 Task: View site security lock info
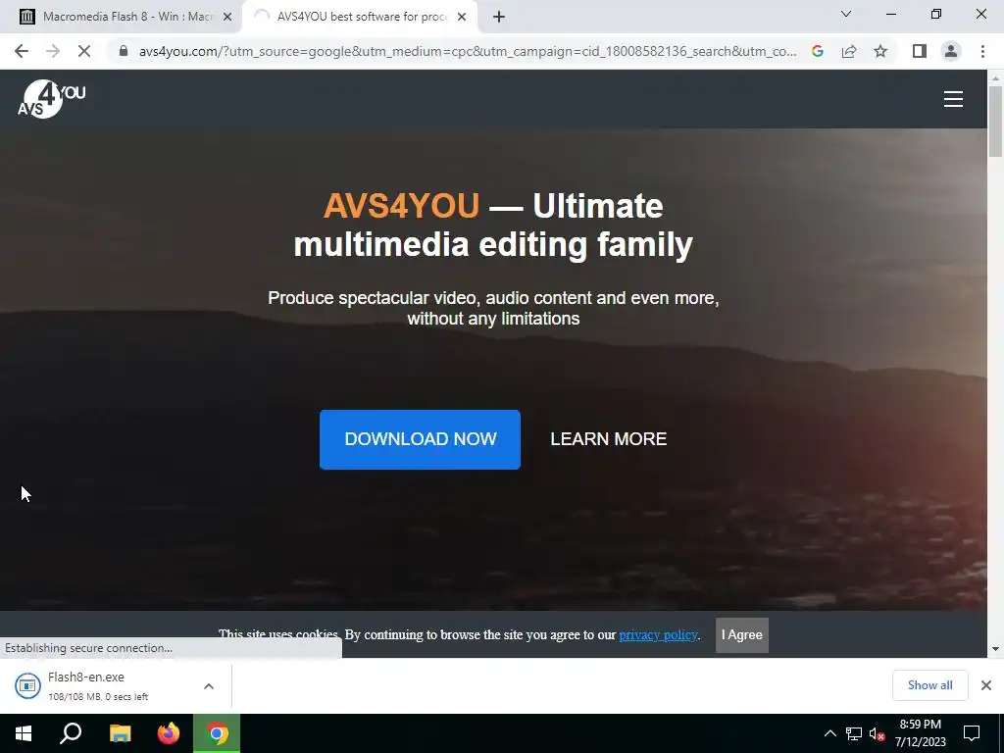tap(124, 51)
